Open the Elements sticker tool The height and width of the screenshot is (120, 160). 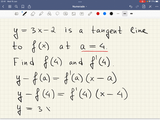pos(65,14)
